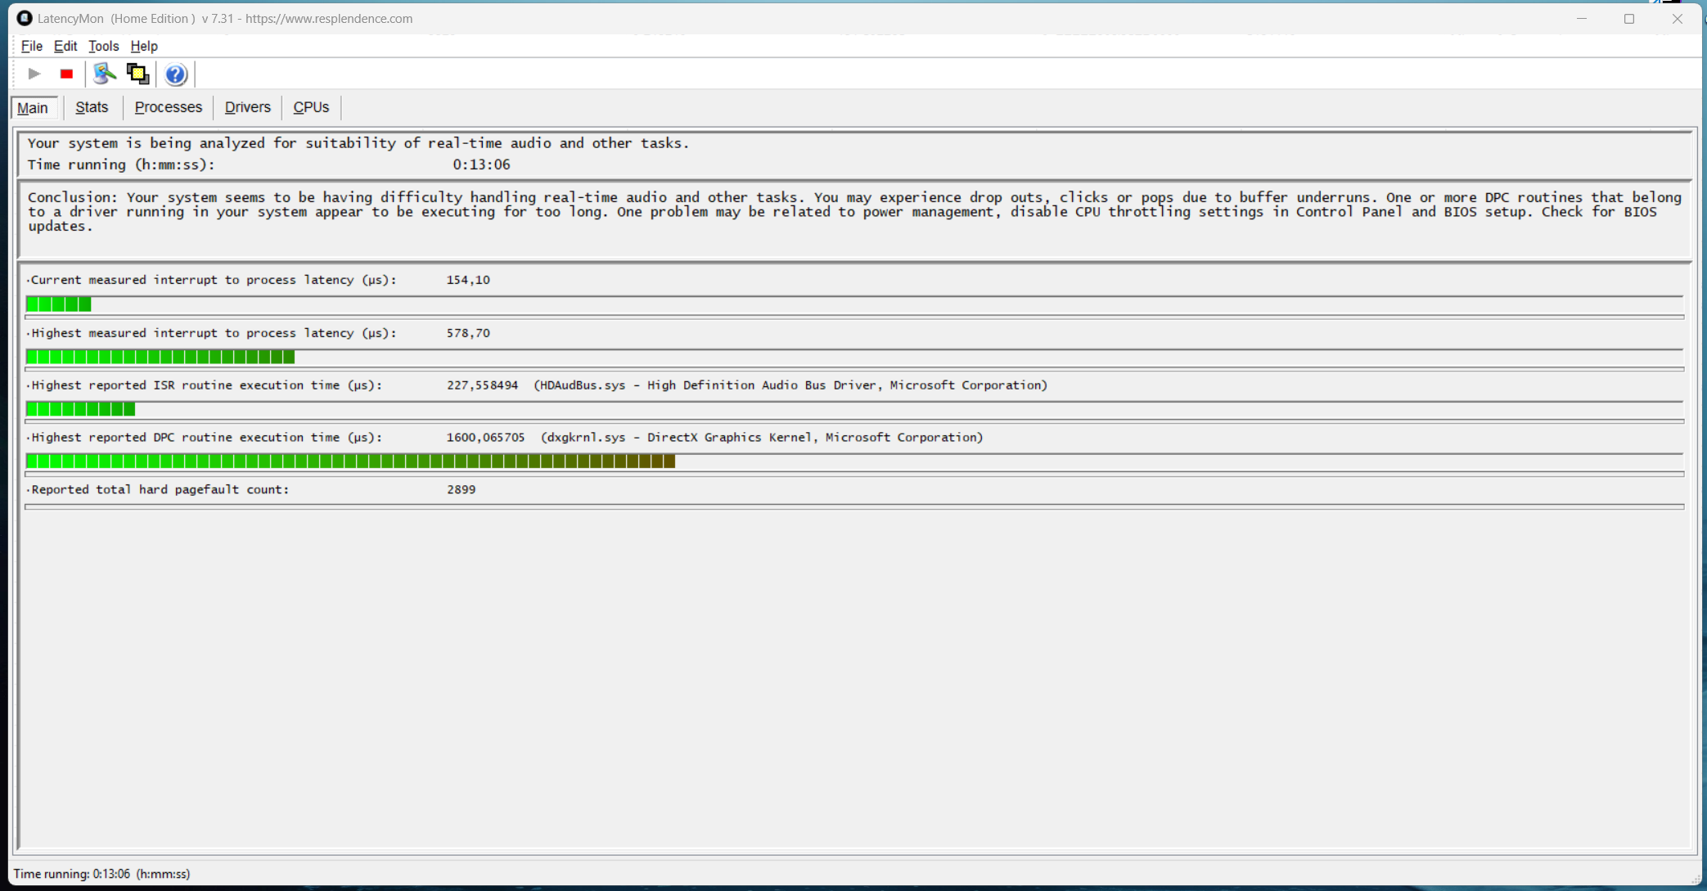Viewport: 1707px width, 891px height.
Task: Click 'Current measured interrupt to process latency' label
Action: pos(213,280)
